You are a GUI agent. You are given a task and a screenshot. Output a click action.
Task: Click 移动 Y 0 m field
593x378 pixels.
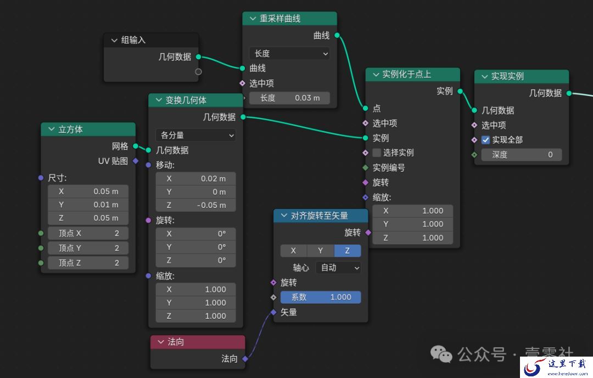pyautogui.click(x=196, y=192)
